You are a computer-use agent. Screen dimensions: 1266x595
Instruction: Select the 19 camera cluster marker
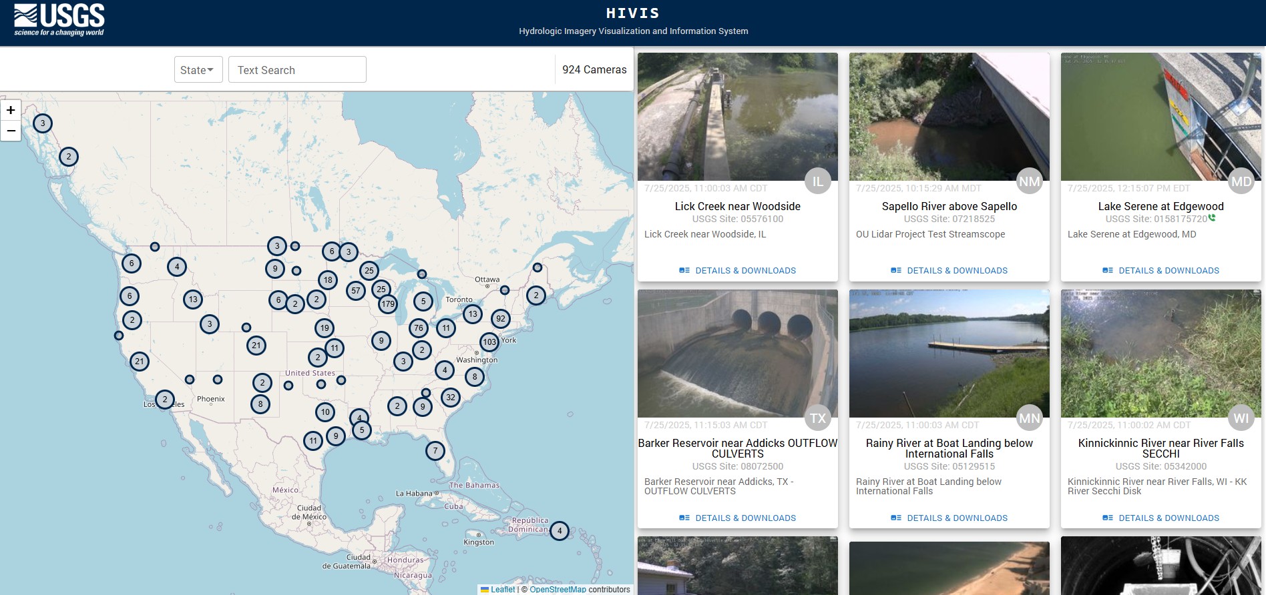tap(325, 328)
